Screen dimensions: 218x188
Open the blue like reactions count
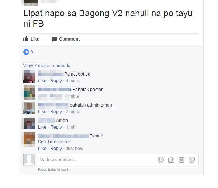(x=28, y=52)
